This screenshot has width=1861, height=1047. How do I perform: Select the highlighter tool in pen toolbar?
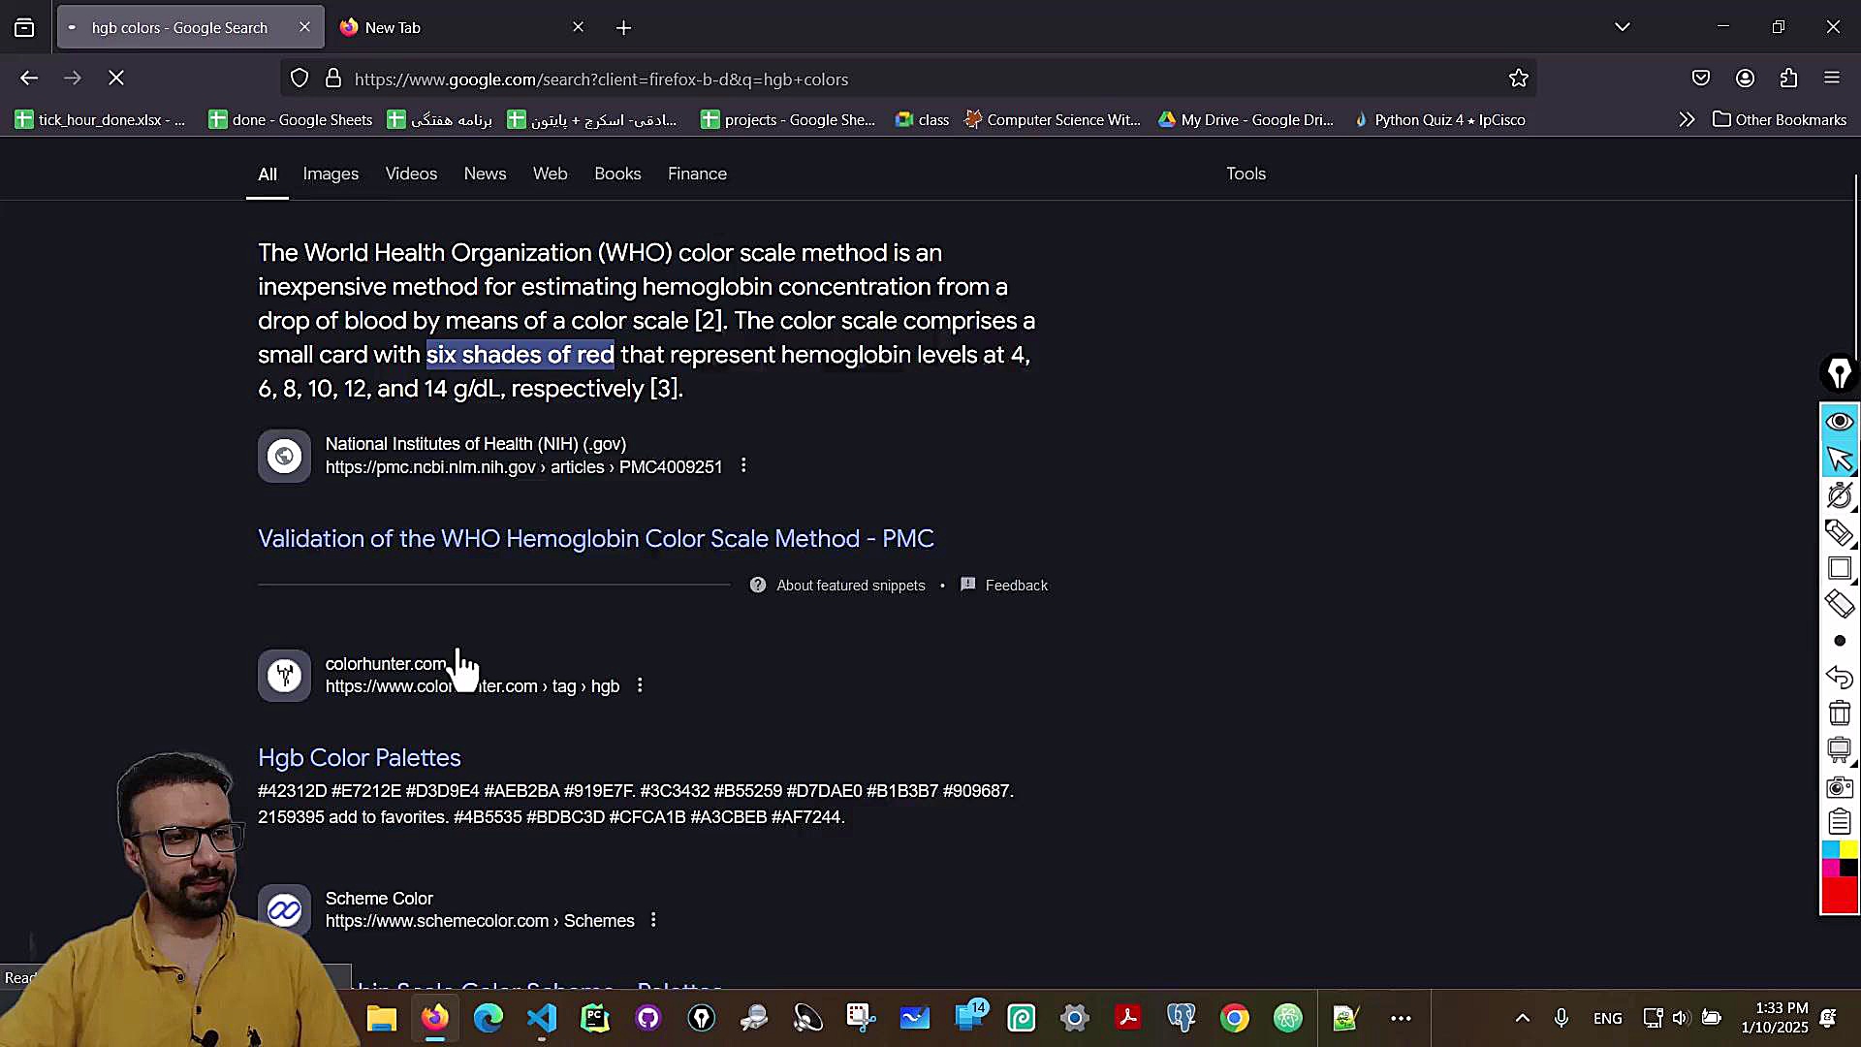(x=1840, y=531)
